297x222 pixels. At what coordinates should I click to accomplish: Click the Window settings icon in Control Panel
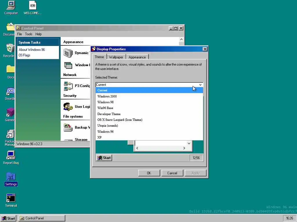click(68, 65)
